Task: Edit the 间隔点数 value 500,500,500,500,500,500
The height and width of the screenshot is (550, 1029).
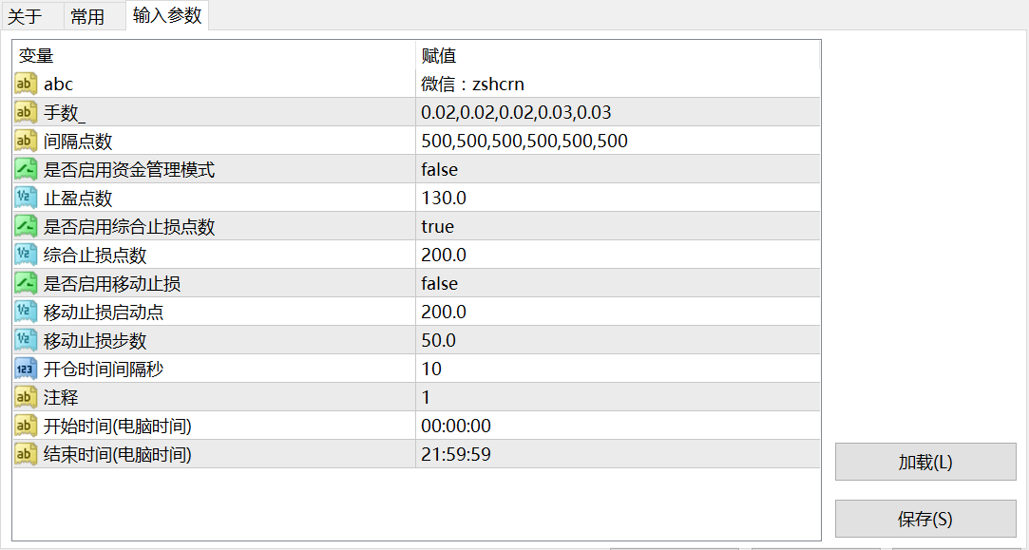Action: (618, 142)
